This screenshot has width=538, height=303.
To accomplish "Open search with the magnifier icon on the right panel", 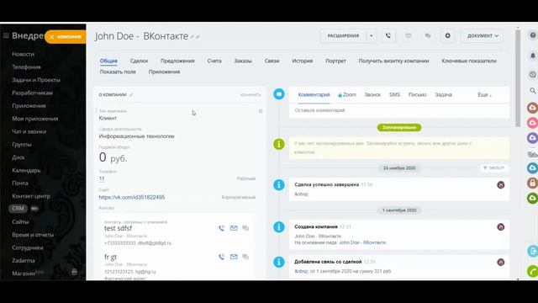I will click(532, 91).
